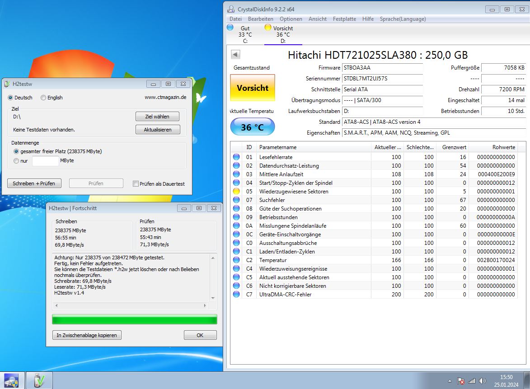Screen dimensions: 530x389
Task: Click the log scroll-up arrow in Fortschritt
Action: point(213,258)
